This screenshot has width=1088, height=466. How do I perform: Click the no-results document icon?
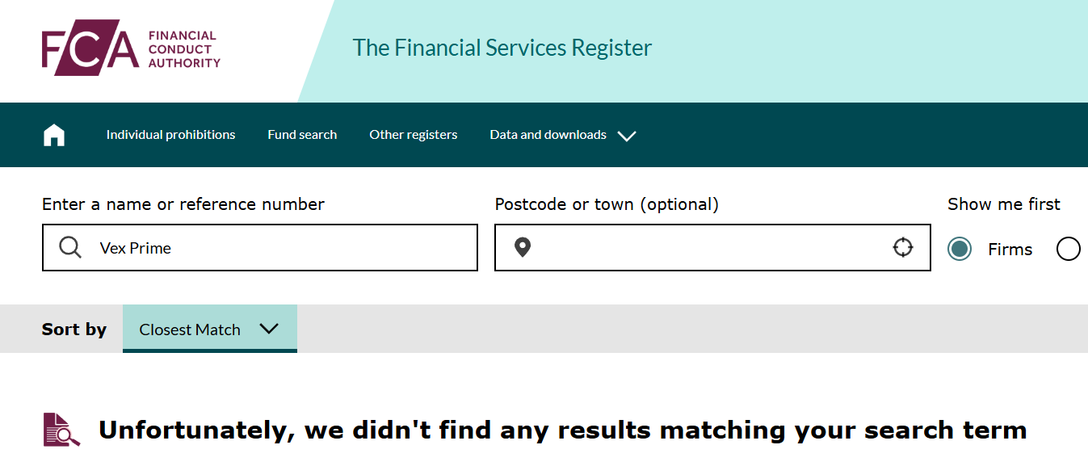(x=61, y=430)
